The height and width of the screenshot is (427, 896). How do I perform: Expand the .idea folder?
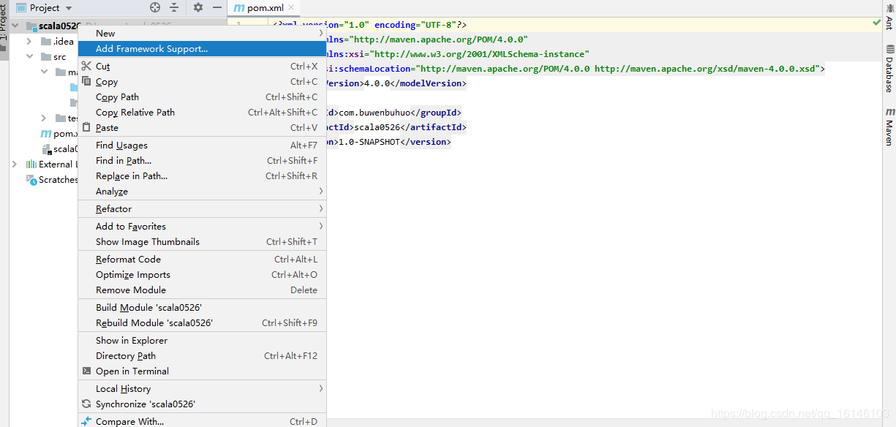pyautogui.click(x=29, y=41)
